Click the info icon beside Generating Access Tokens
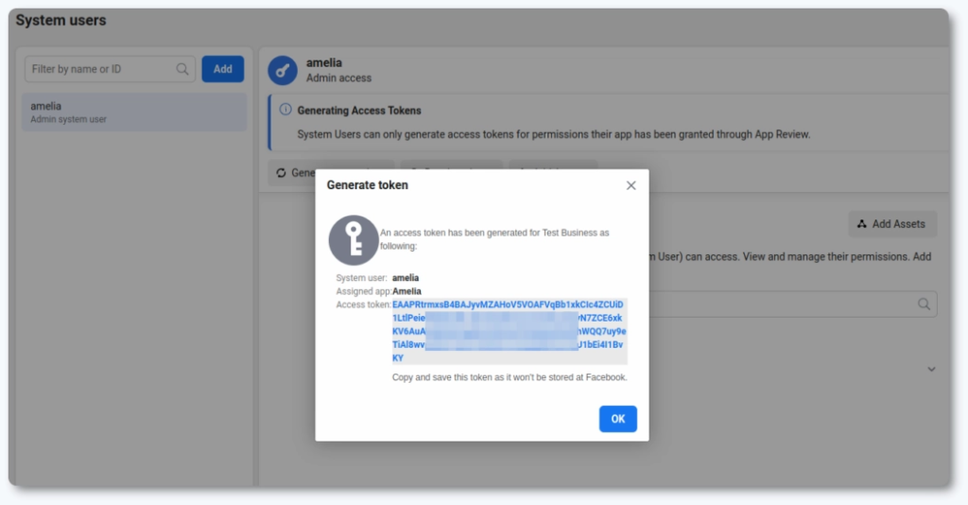Image resolution: width=968 pixels, height=505 pixels. pos(285,111)
